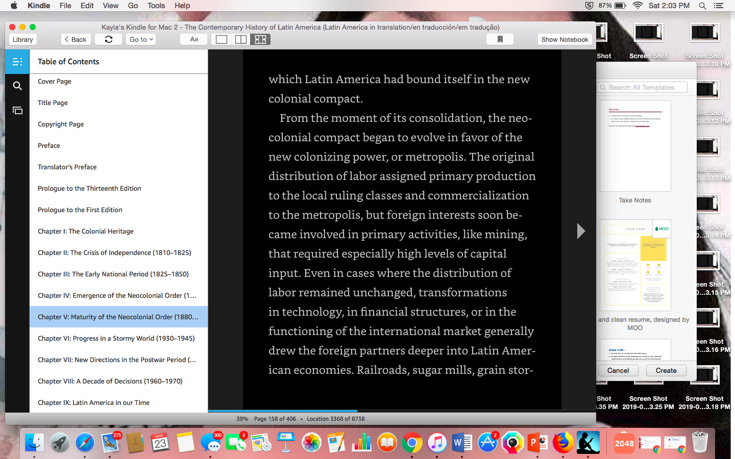Open the View menu
Image resolution: width=735 pixels, height=459 pixels.
click(x=110, y=6)
